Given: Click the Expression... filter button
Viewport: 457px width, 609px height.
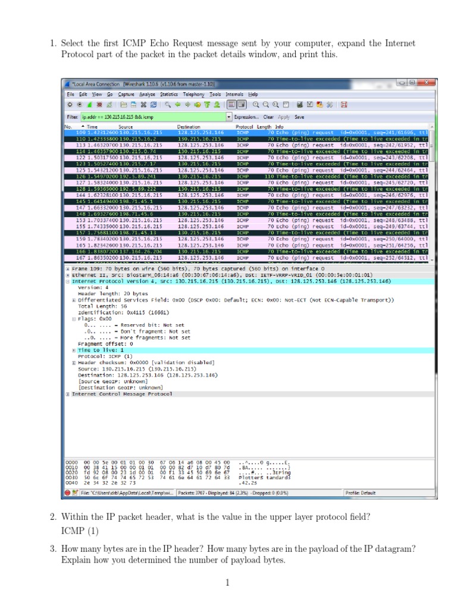Looking at the screenshot, I should [x=246, y=117].
